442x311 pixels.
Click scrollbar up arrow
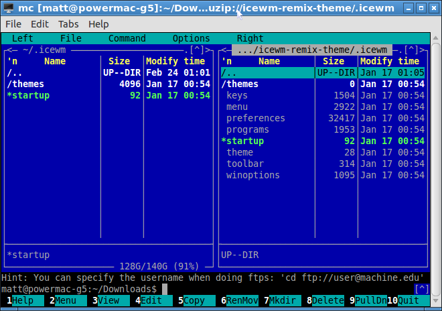pos(435,38)
